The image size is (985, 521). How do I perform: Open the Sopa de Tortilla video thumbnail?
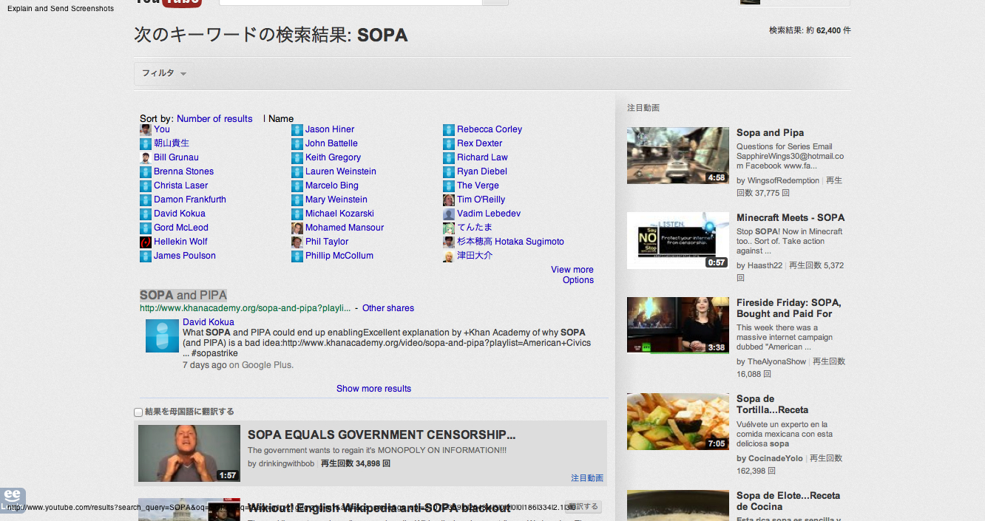coord(678,422)
